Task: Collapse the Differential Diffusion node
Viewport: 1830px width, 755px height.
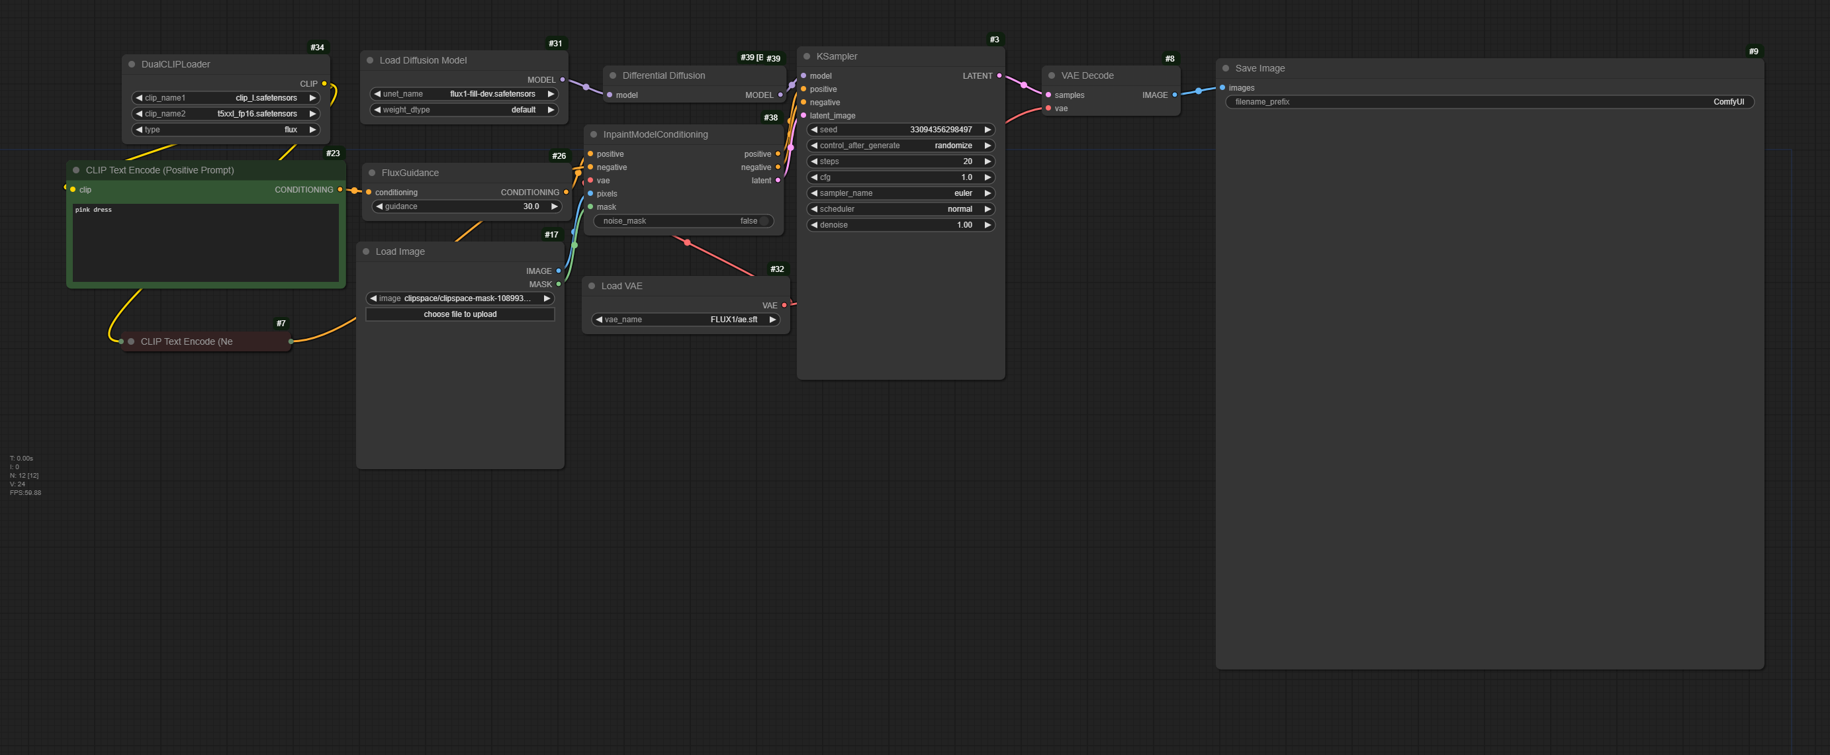Action: tap(612, 76)
